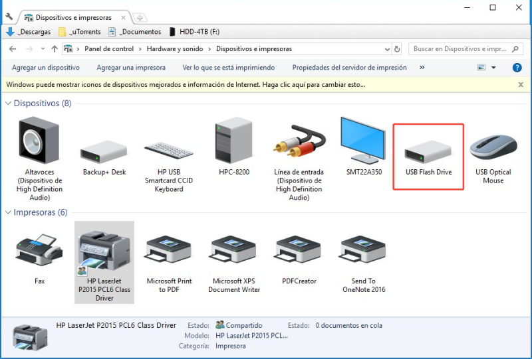Select the SMT22A350 monitor icon
The image size is (532, 359).
point(363,140)
